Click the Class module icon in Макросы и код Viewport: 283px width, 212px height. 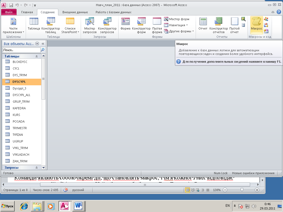click(x=266, y=25)
